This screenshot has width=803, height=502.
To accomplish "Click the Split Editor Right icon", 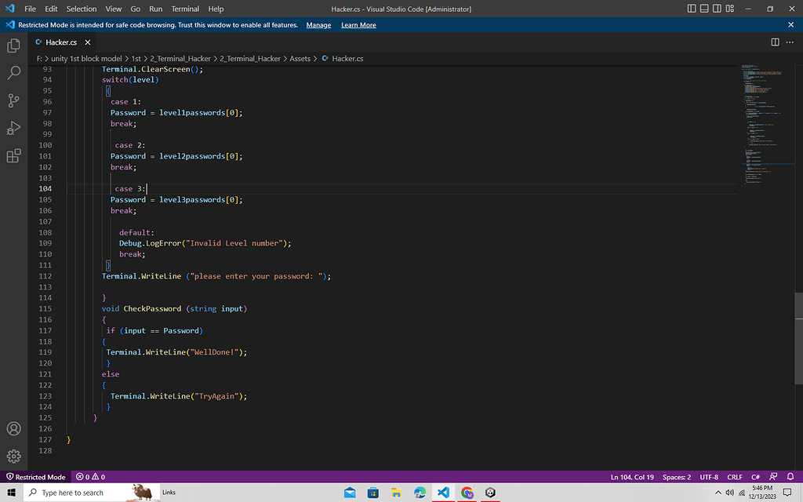I will click(775, 42).
